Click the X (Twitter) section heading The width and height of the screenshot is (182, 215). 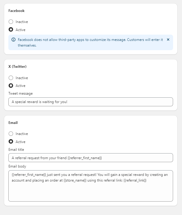(x=17, y=67)
